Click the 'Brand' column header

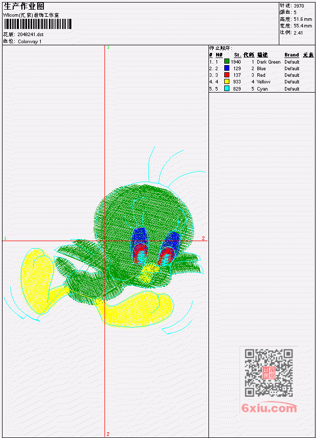292,55
